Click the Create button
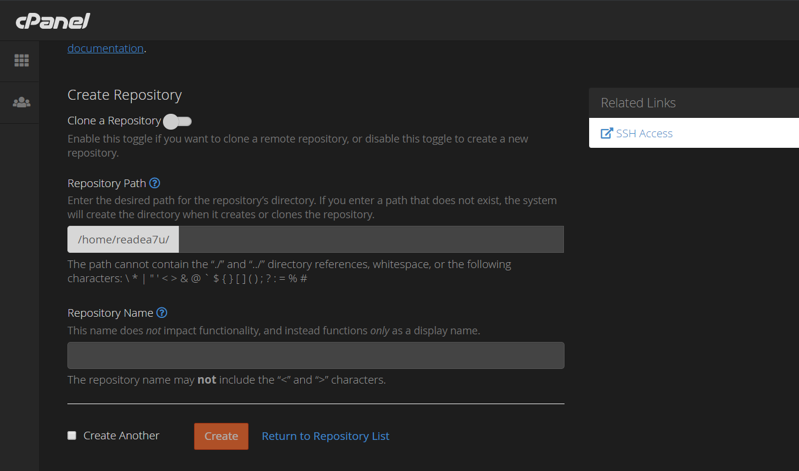Screen dimensions: 799x471 point(221,436)
